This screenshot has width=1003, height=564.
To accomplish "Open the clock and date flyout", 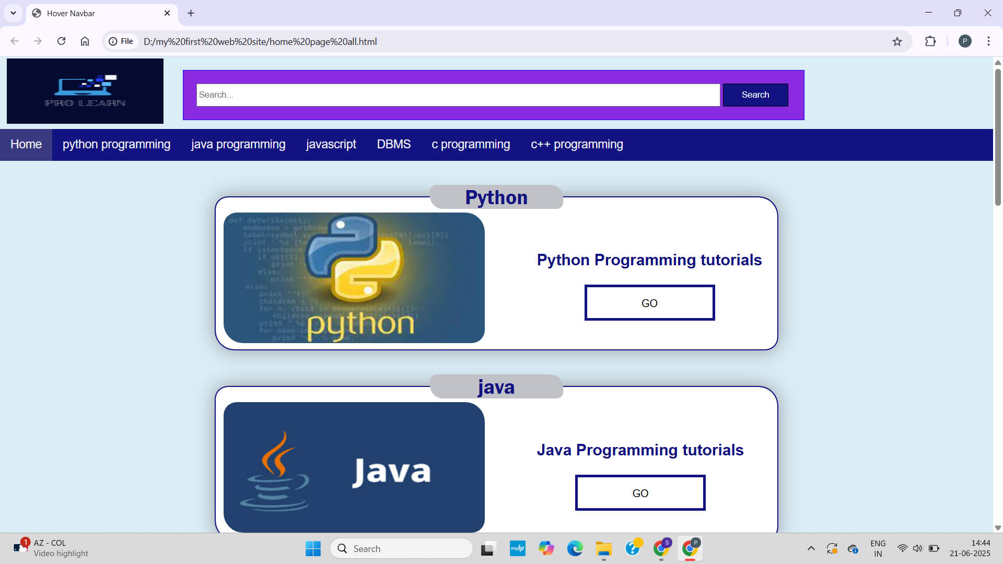I will click(x=970, y=548).
